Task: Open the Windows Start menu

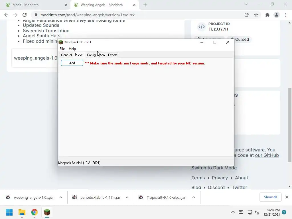Action: [x=9, y=212]
